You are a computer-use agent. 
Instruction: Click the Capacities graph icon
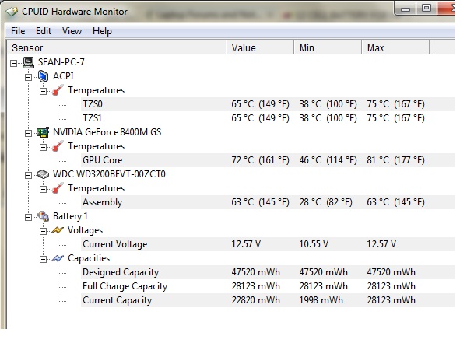[58, 258]
